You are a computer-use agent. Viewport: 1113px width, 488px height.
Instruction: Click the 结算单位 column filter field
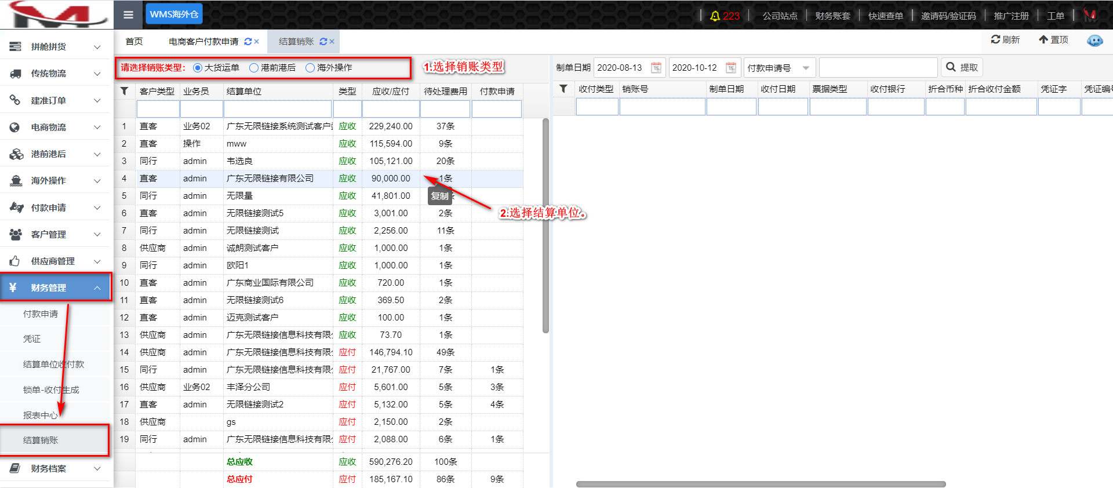(278, 109)
